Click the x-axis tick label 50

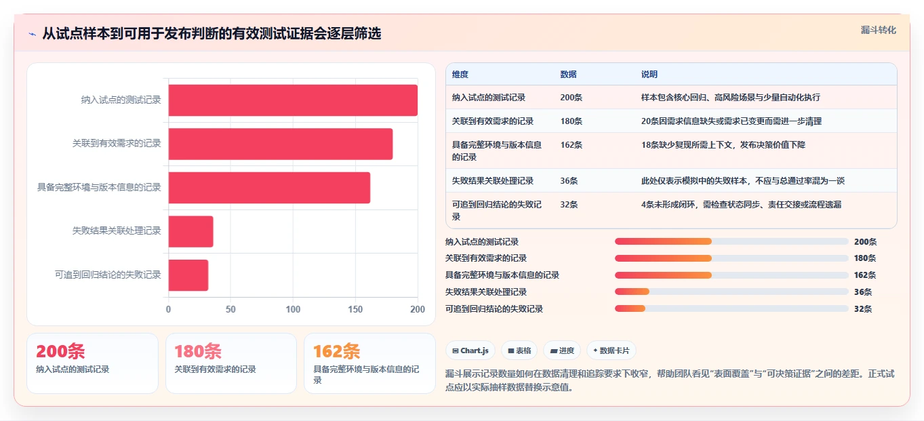coord(230,309)
